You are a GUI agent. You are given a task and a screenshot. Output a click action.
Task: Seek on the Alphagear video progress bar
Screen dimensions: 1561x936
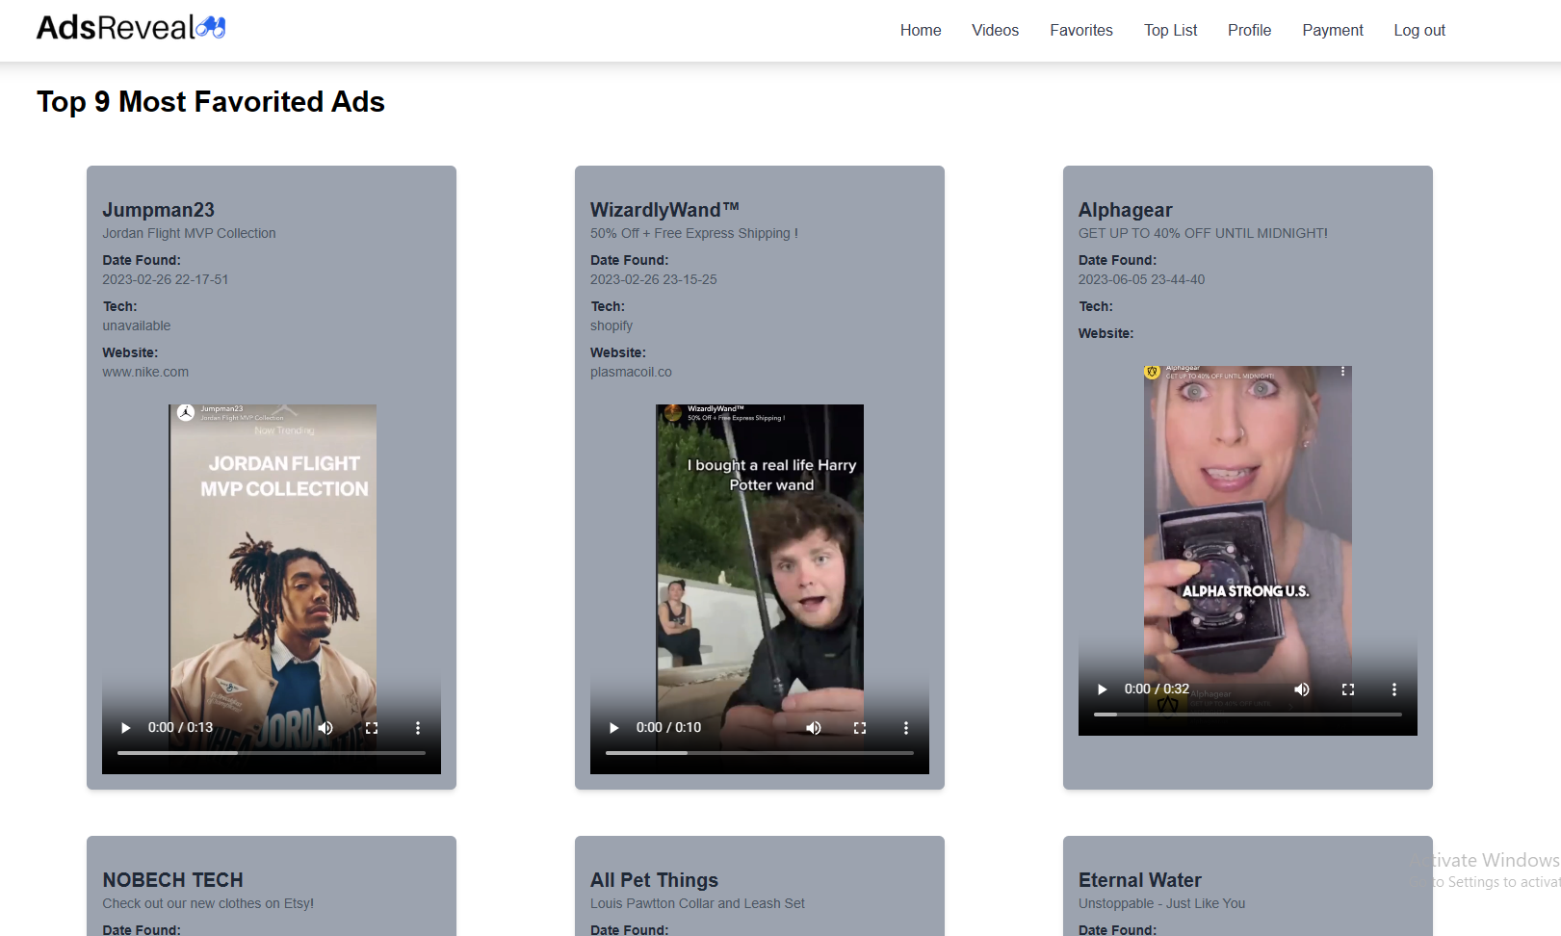1248,715
